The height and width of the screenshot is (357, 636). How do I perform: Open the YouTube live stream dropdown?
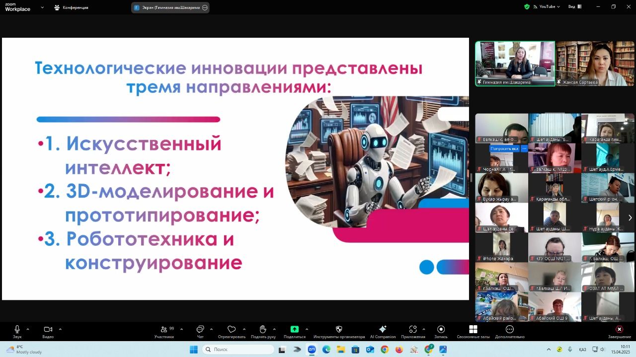(x=547, y=7)
